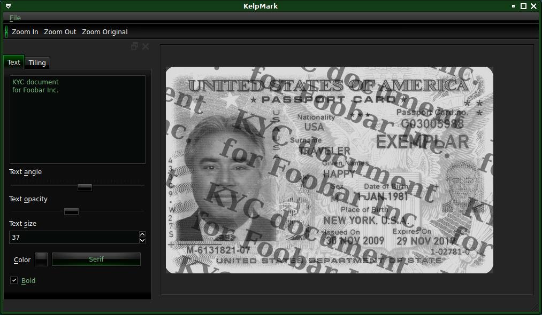This screenshot has width=542, height=315.
Task: Decrease text size with down arrow
Action: tap(142, 240)
